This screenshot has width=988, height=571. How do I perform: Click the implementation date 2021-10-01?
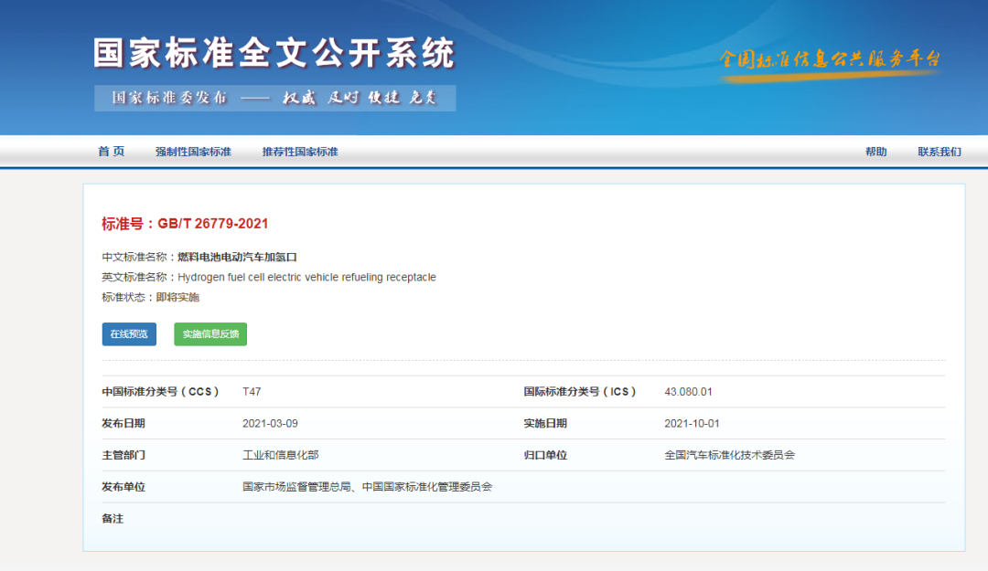click(692, 423)
